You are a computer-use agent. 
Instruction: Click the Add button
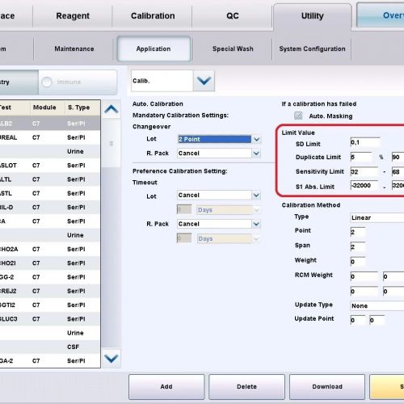166,386
